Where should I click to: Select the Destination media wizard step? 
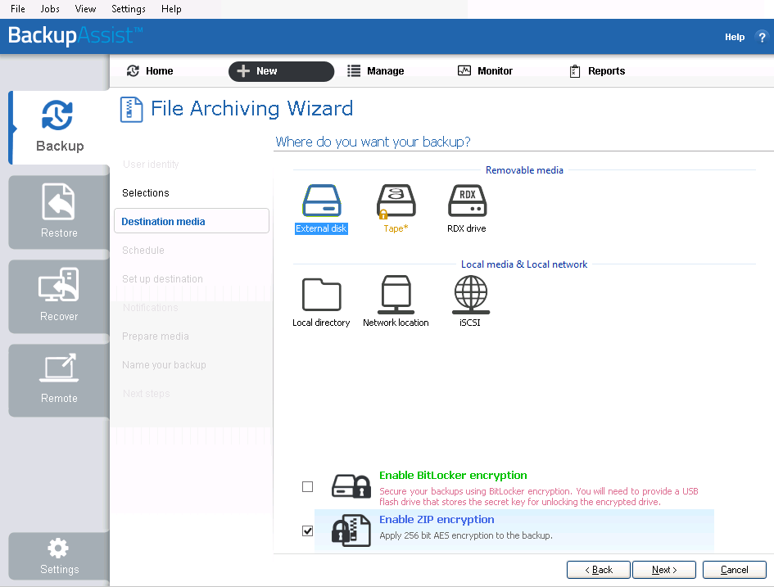click(192, 221)
